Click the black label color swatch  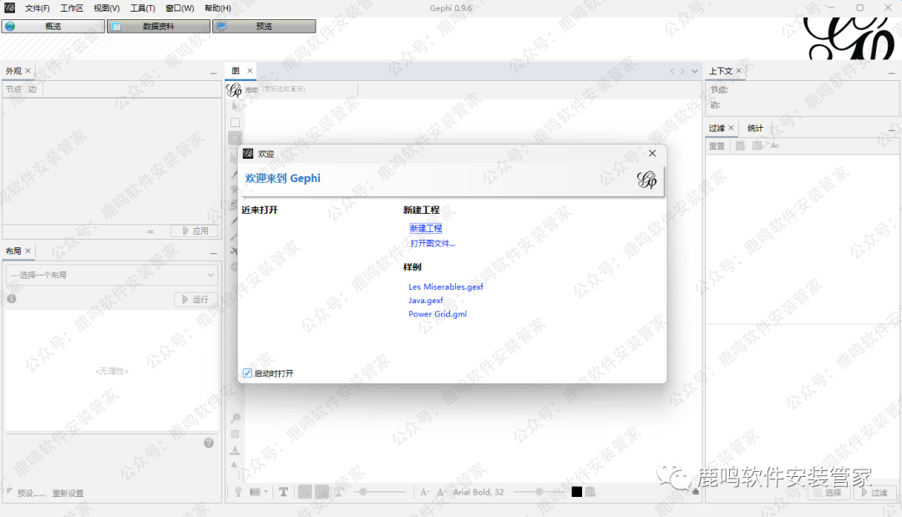point(576,492)
